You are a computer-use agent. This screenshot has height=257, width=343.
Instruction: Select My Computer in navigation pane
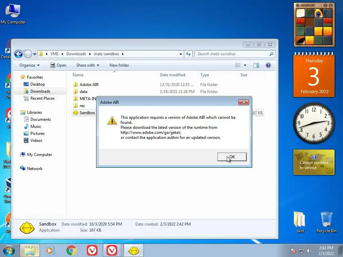pyautogui.click(x=40, y=155)
